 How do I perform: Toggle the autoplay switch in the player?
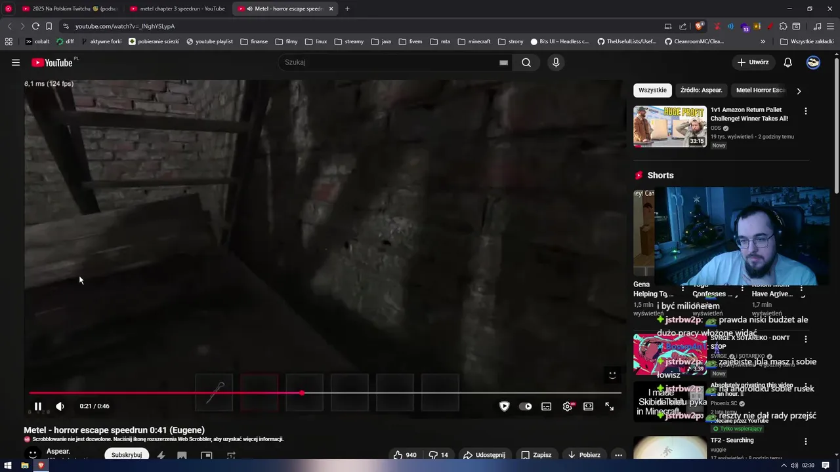click(526, 406)
